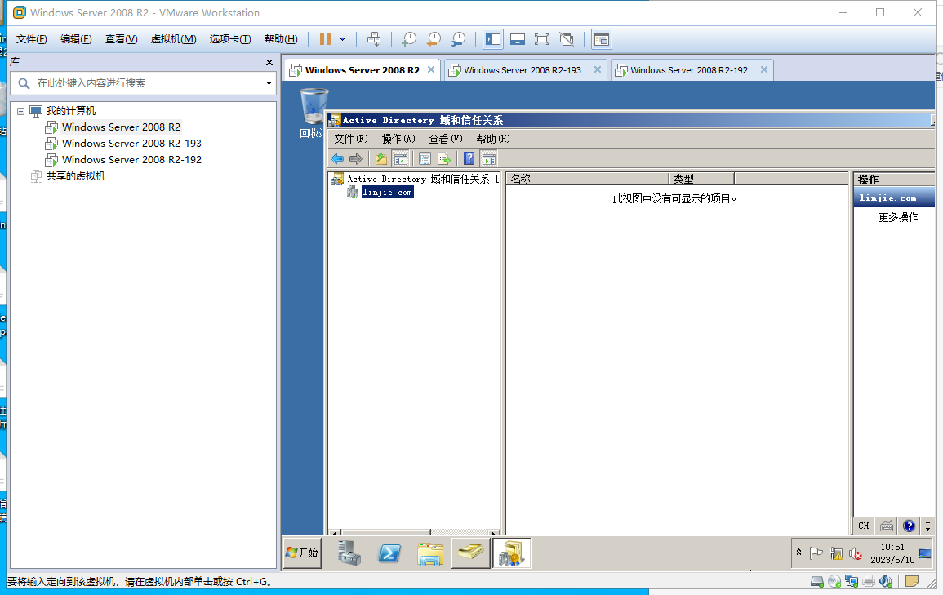Open VMware 编辑(E) menu
The image size is (943, 595).
76,39
